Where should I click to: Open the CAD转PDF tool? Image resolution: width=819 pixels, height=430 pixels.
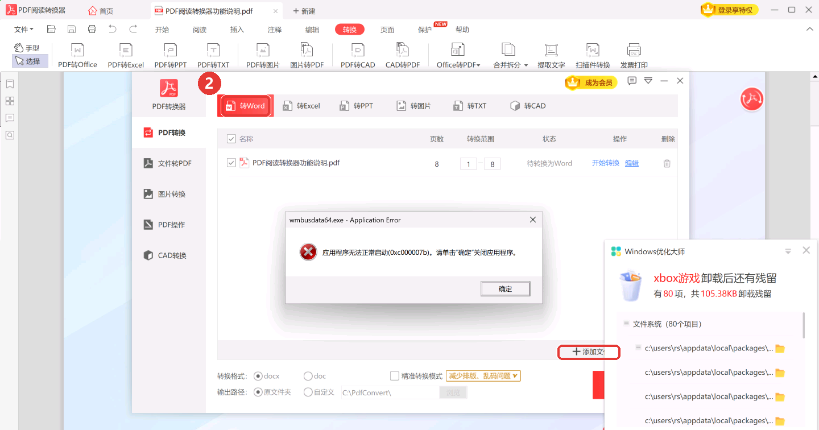[403, 56]
